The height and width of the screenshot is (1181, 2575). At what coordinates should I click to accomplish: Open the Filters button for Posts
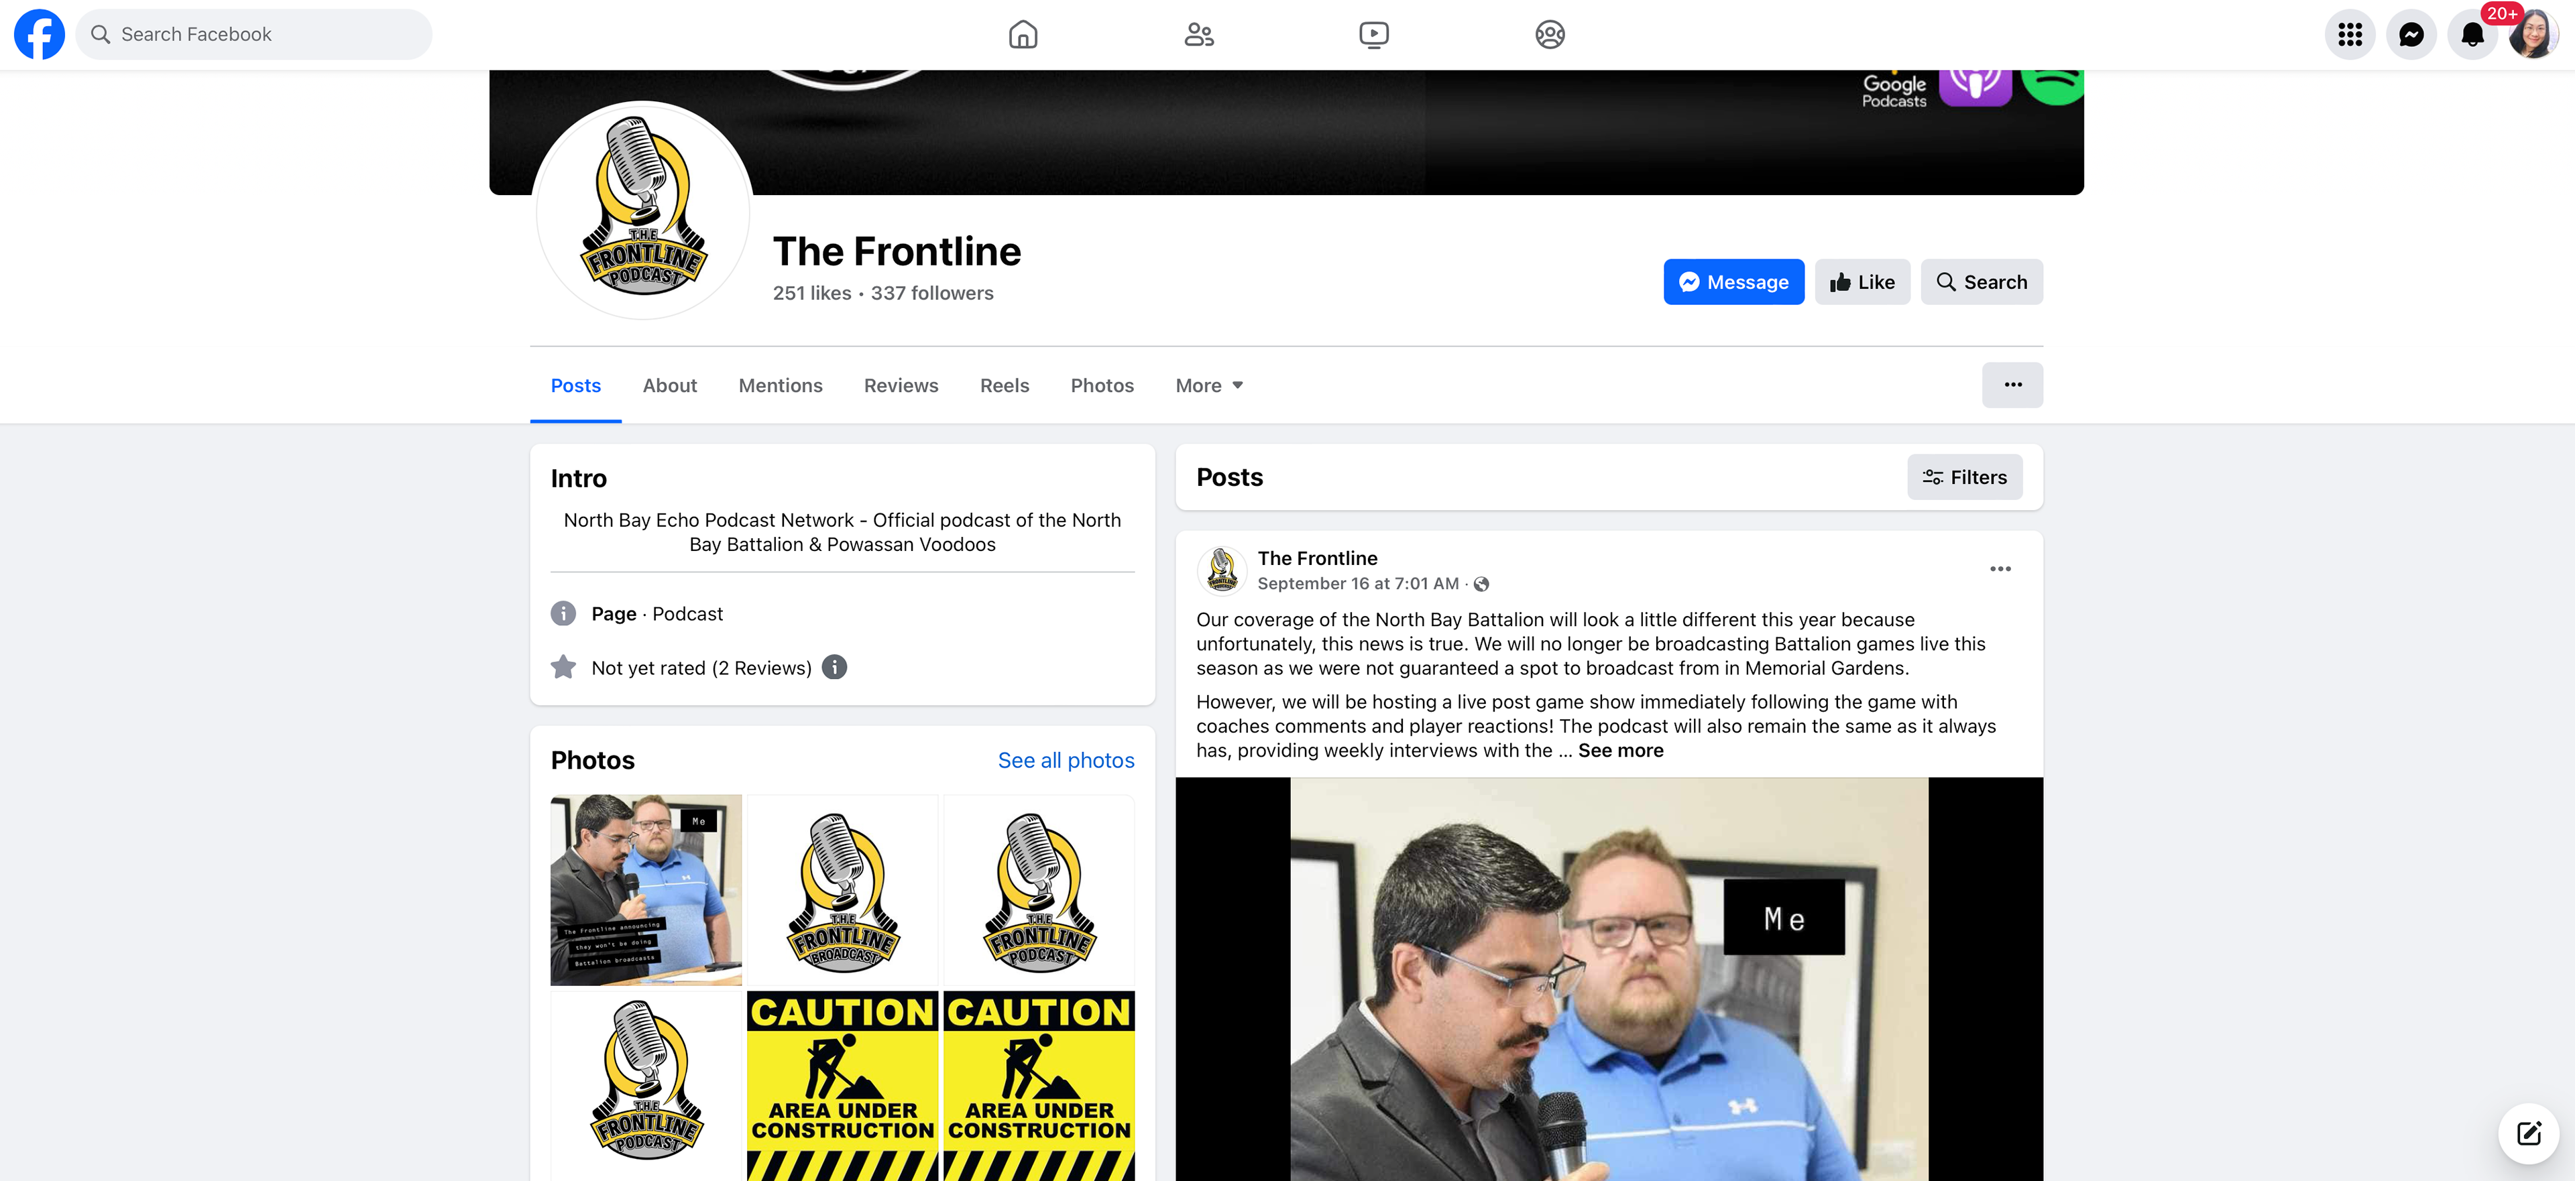[1964, 478]
